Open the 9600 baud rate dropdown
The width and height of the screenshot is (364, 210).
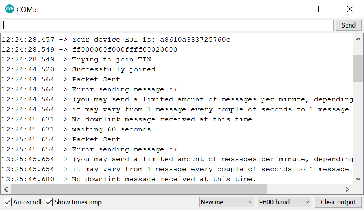click(x=284, y=202)
